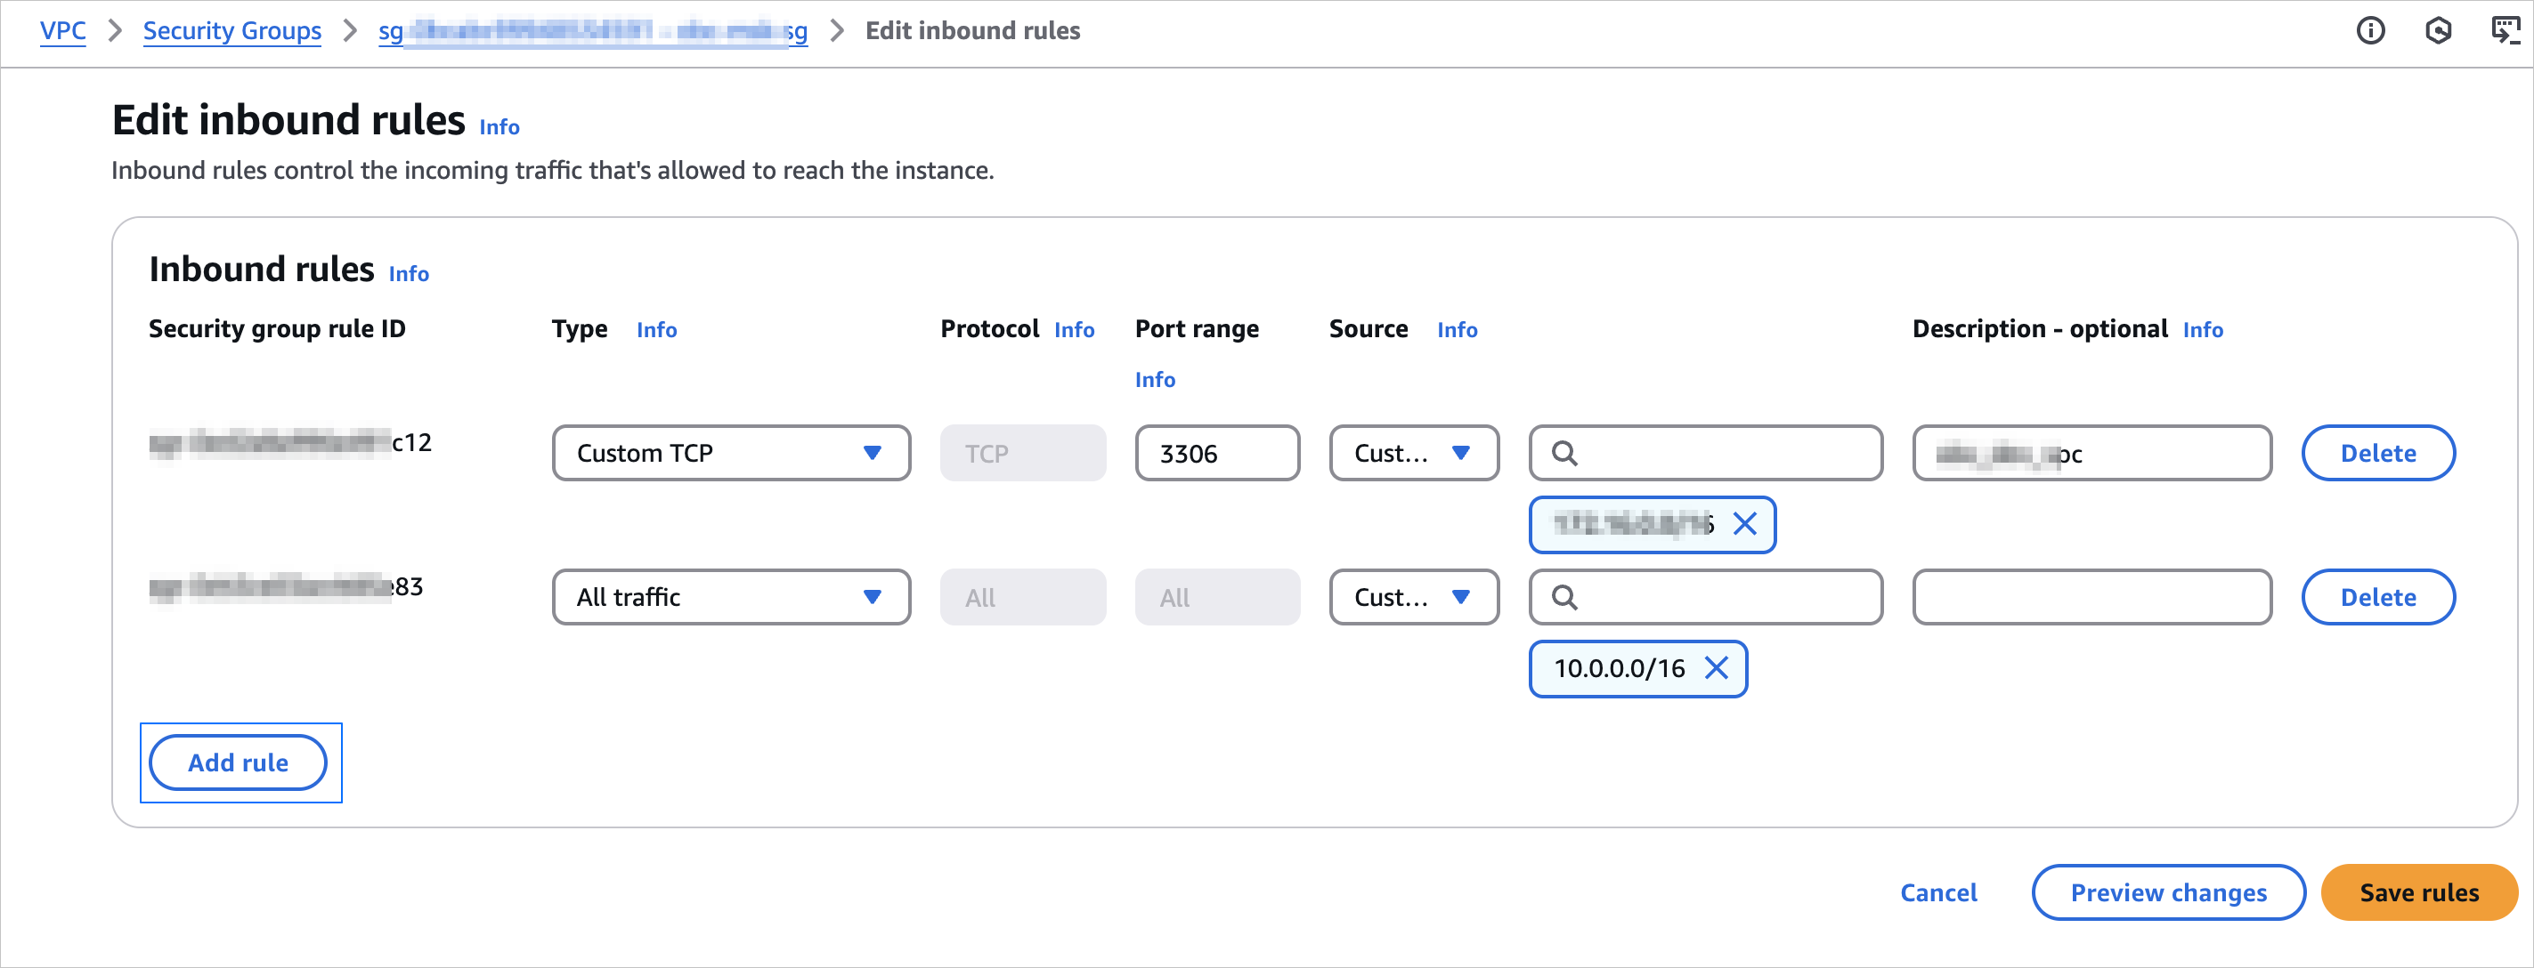Screen dimensions: 2534x968
Task: Click the hexagon settings icon in top bar
Action: (x=2438, y=31)
